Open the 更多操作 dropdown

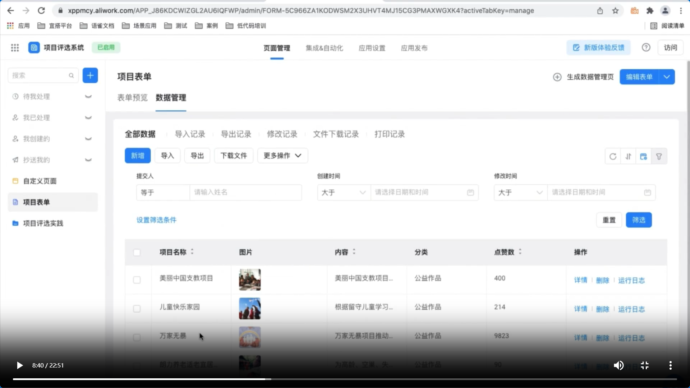(x=282, y=156)
